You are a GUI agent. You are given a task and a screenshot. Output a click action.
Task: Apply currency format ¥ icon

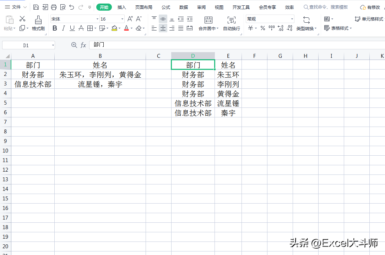point(250,28)
